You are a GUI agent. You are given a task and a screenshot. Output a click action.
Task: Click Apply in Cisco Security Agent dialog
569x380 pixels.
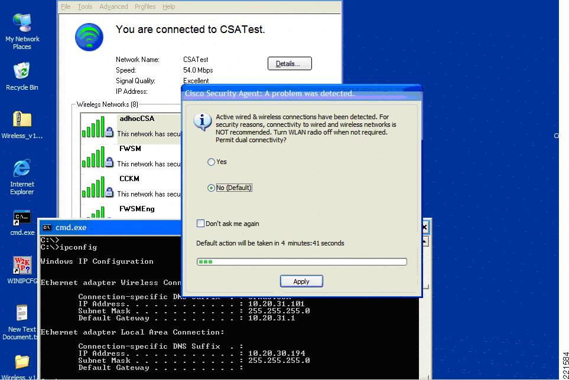[301, 281]
